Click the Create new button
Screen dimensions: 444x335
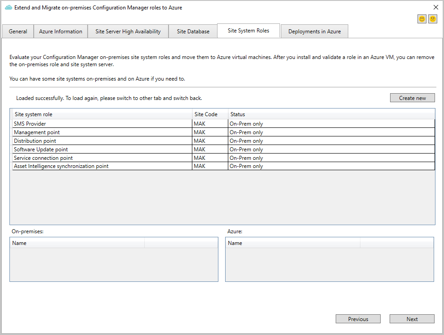[x=412, y=98]
